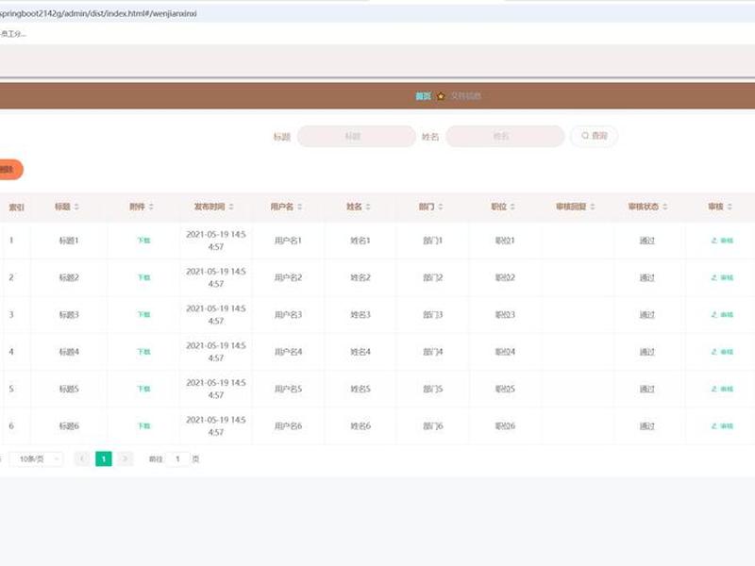This screenshot has height=566, width=755.
Task: Go to next page arrow in pagination
Action: pos(126,458)
